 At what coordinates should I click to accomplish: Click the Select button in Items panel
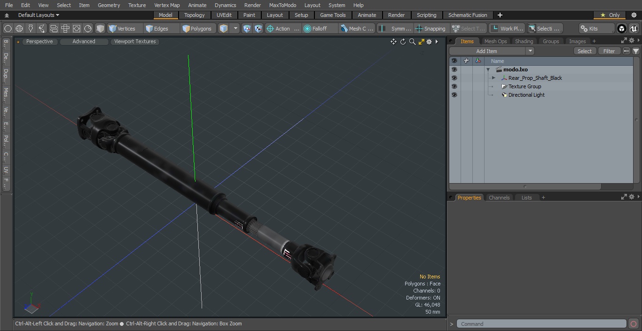coord(585,51)
